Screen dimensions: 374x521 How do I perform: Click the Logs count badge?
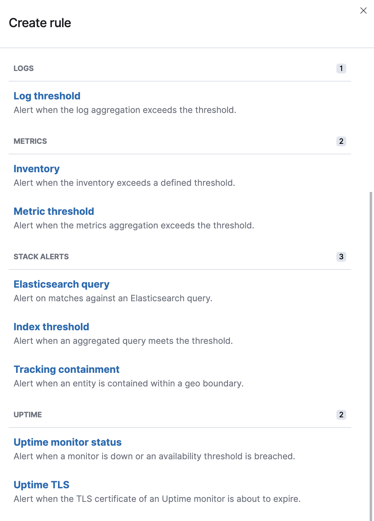click(x=341, y=69)
